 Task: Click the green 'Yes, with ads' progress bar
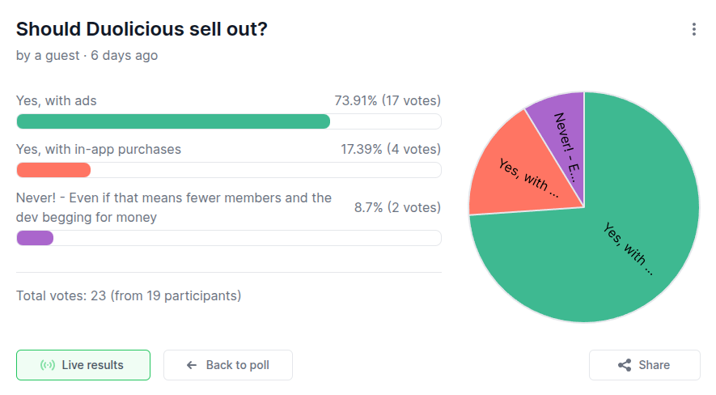click(173, 121)
